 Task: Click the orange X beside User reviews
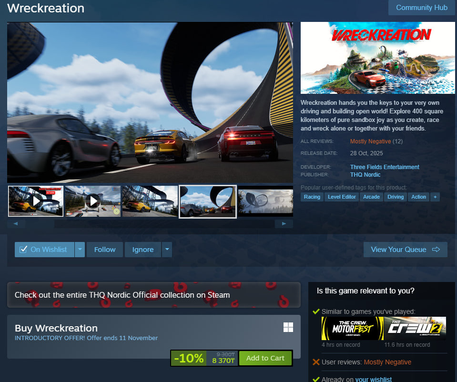click(x=316, y=362)
